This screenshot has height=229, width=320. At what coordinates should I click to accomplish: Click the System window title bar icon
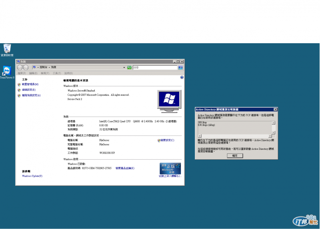click(x=18, y=62)
